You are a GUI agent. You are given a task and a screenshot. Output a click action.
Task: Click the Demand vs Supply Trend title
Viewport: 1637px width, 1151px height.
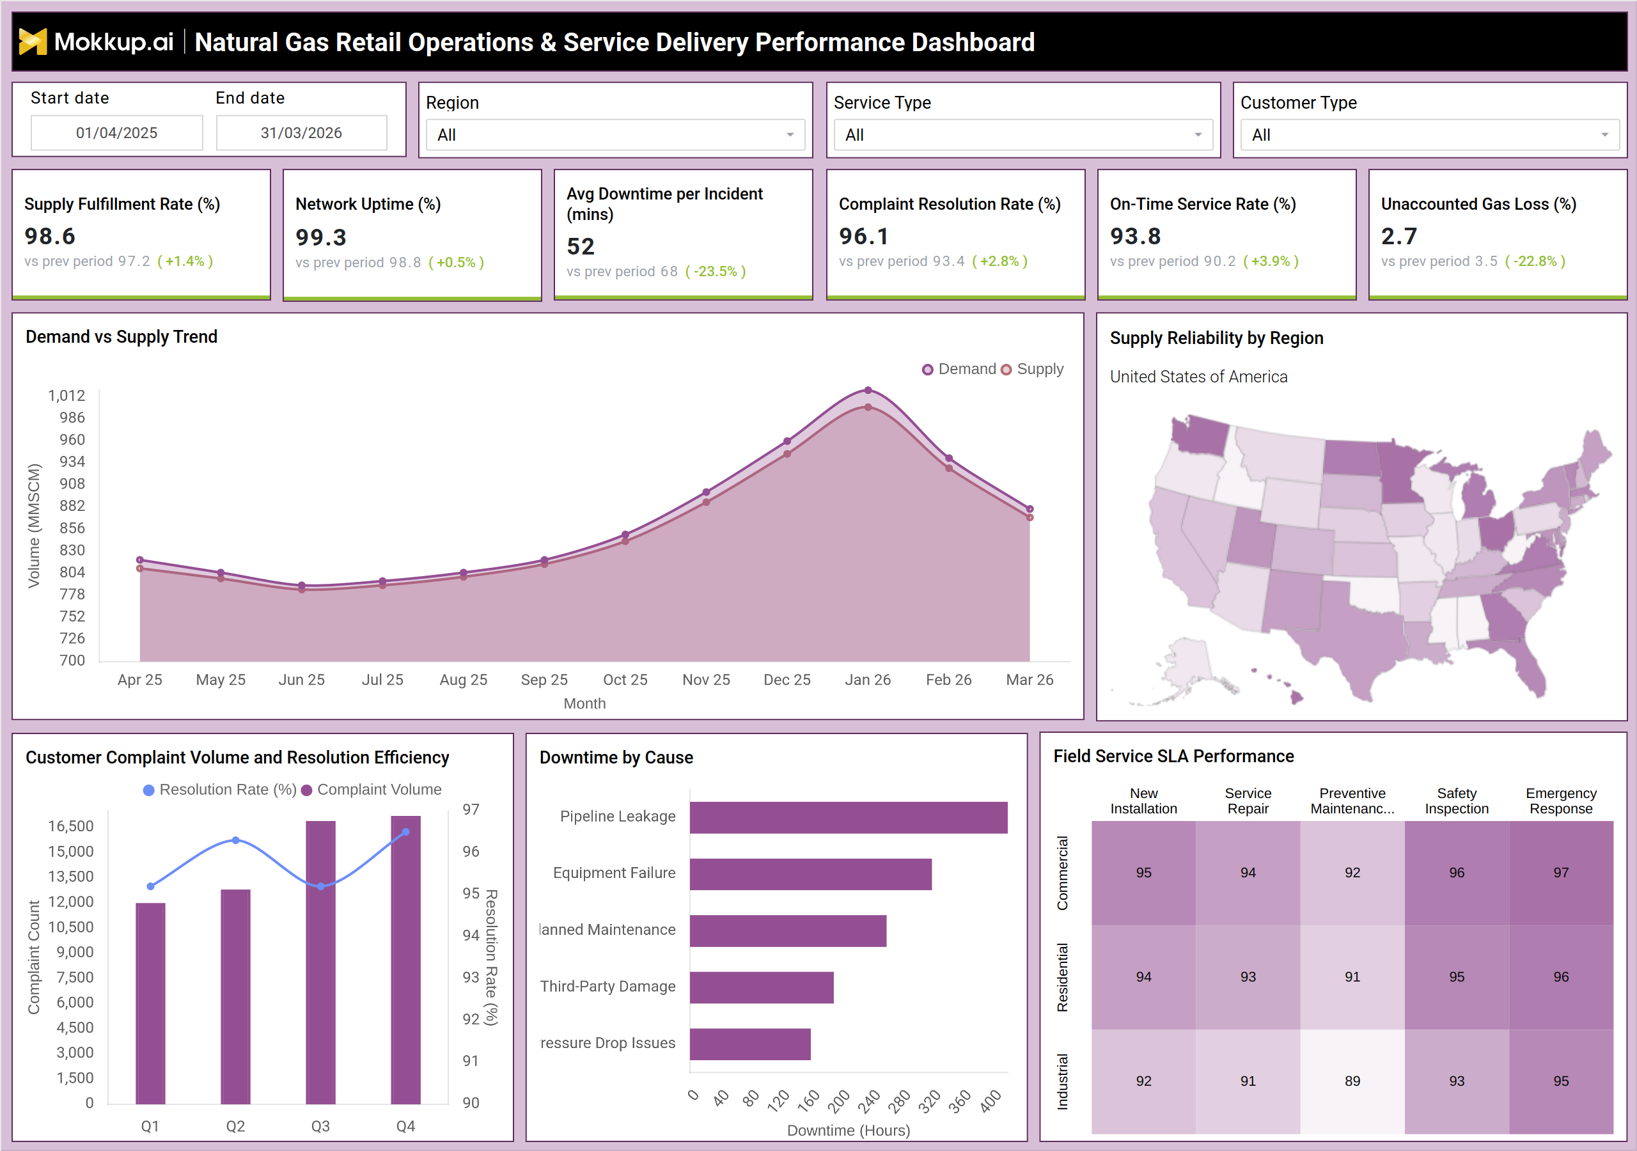point(121,336)
